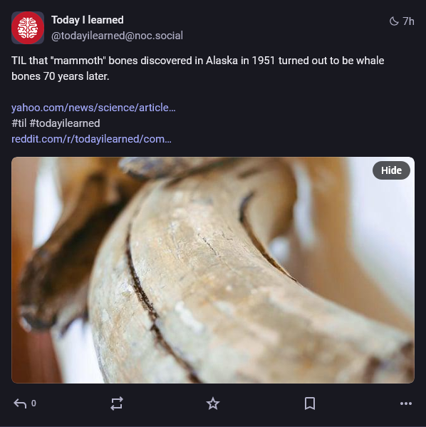Reply to the Today I learned post
426x427 pixels.
20,403
